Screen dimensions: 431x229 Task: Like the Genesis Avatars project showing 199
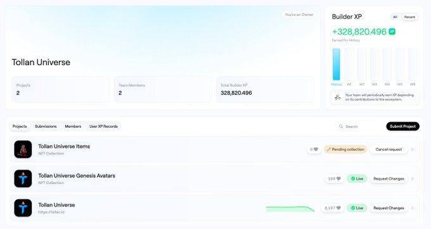[334, 178]
